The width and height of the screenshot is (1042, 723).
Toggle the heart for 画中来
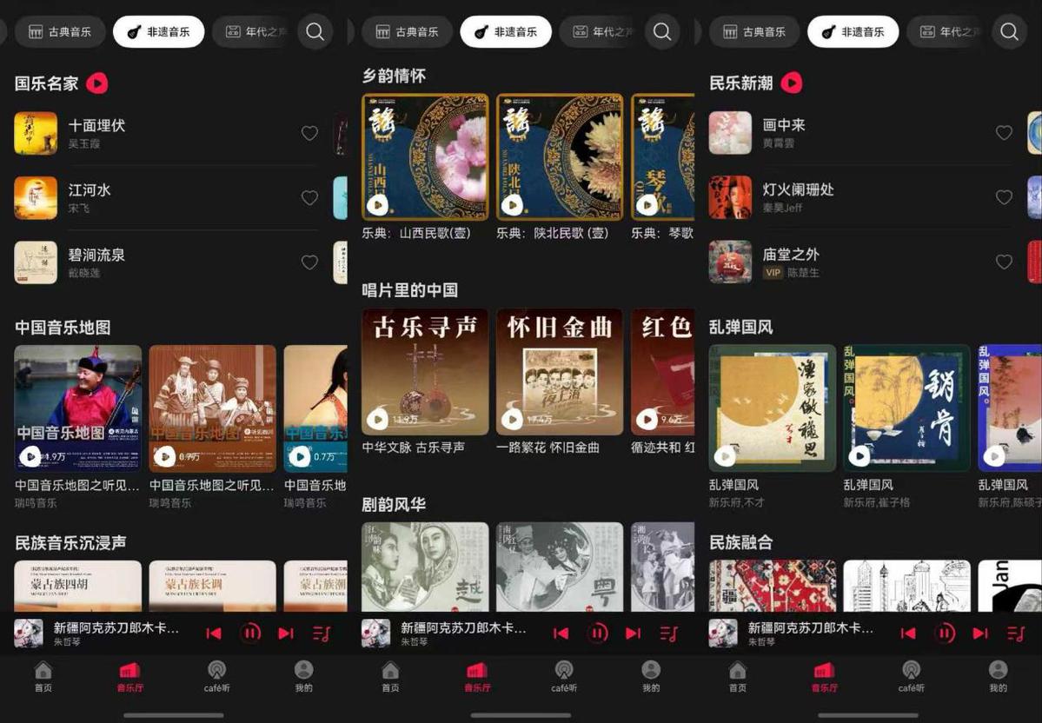[x=1004, y=133]
